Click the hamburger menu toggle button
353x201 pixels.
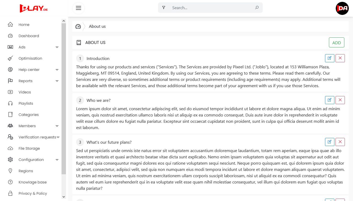click(79, 8)
